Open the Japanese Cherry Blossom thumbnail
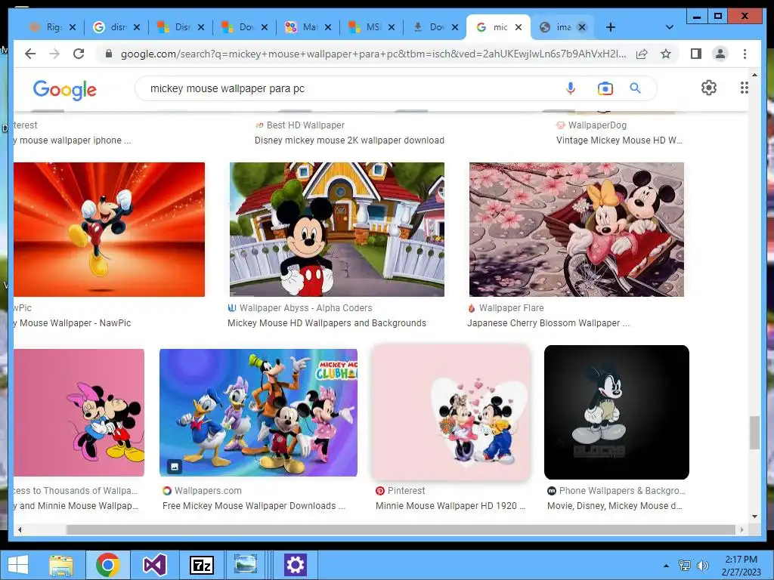Image resolution: width=774 pixels, height=580 pixels. [577, 230]
